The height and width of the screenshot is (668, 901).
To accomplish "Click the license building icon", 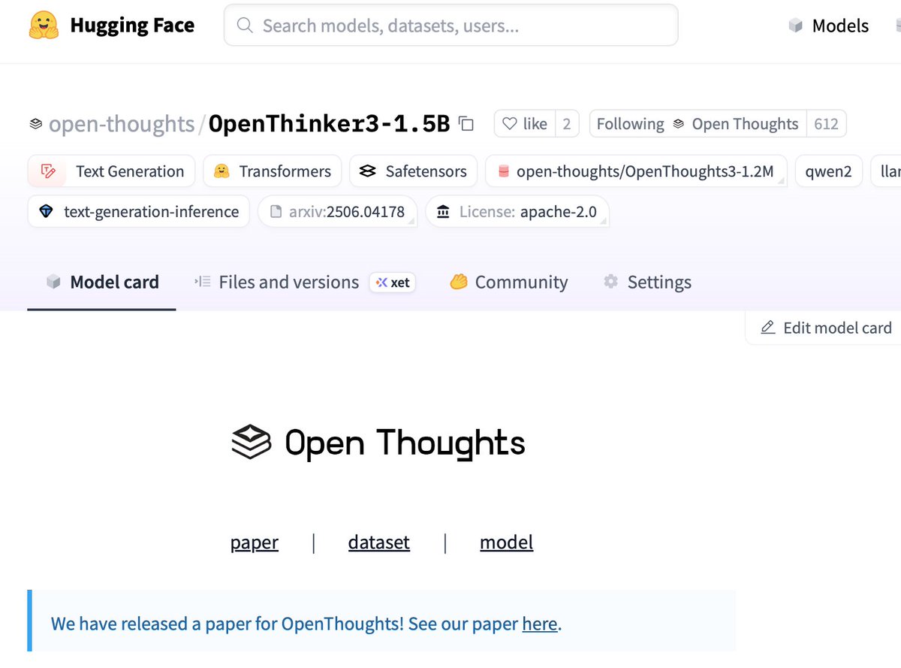I will (444, 213).
